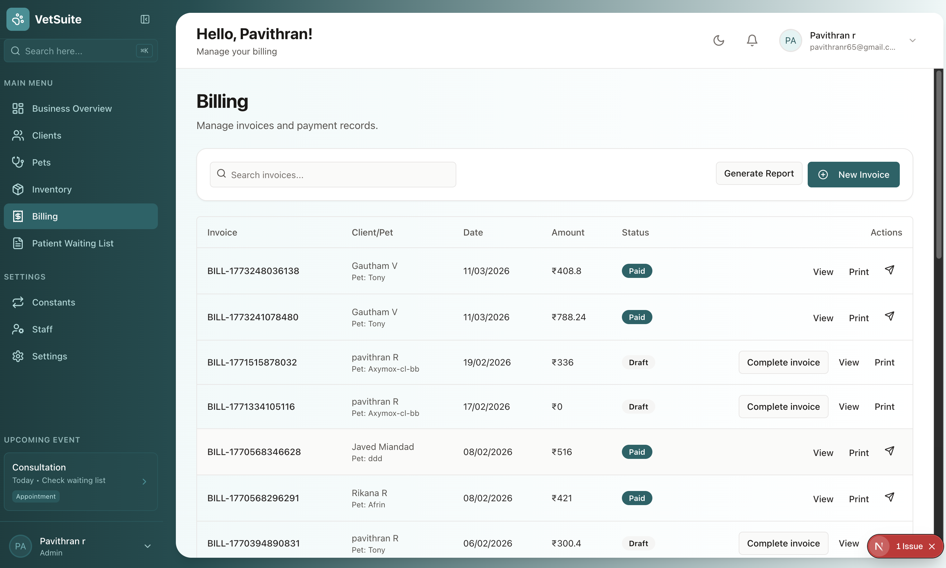The height and width of the screenshot is (568, 946).
Task: Complete invoice for BILL-1771515878032
Action: 783,362
